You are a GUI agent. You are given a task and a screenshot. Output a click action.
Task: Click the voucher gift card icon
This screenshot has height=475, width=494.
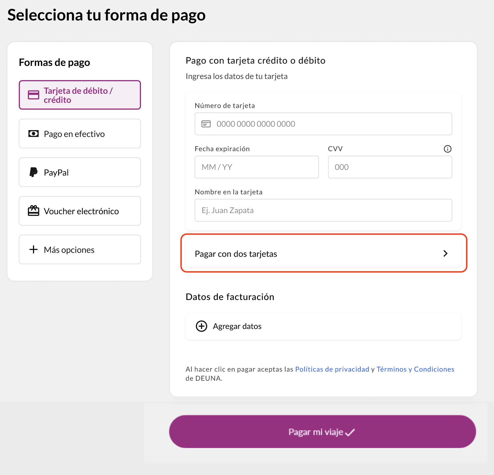pos(34,211)
